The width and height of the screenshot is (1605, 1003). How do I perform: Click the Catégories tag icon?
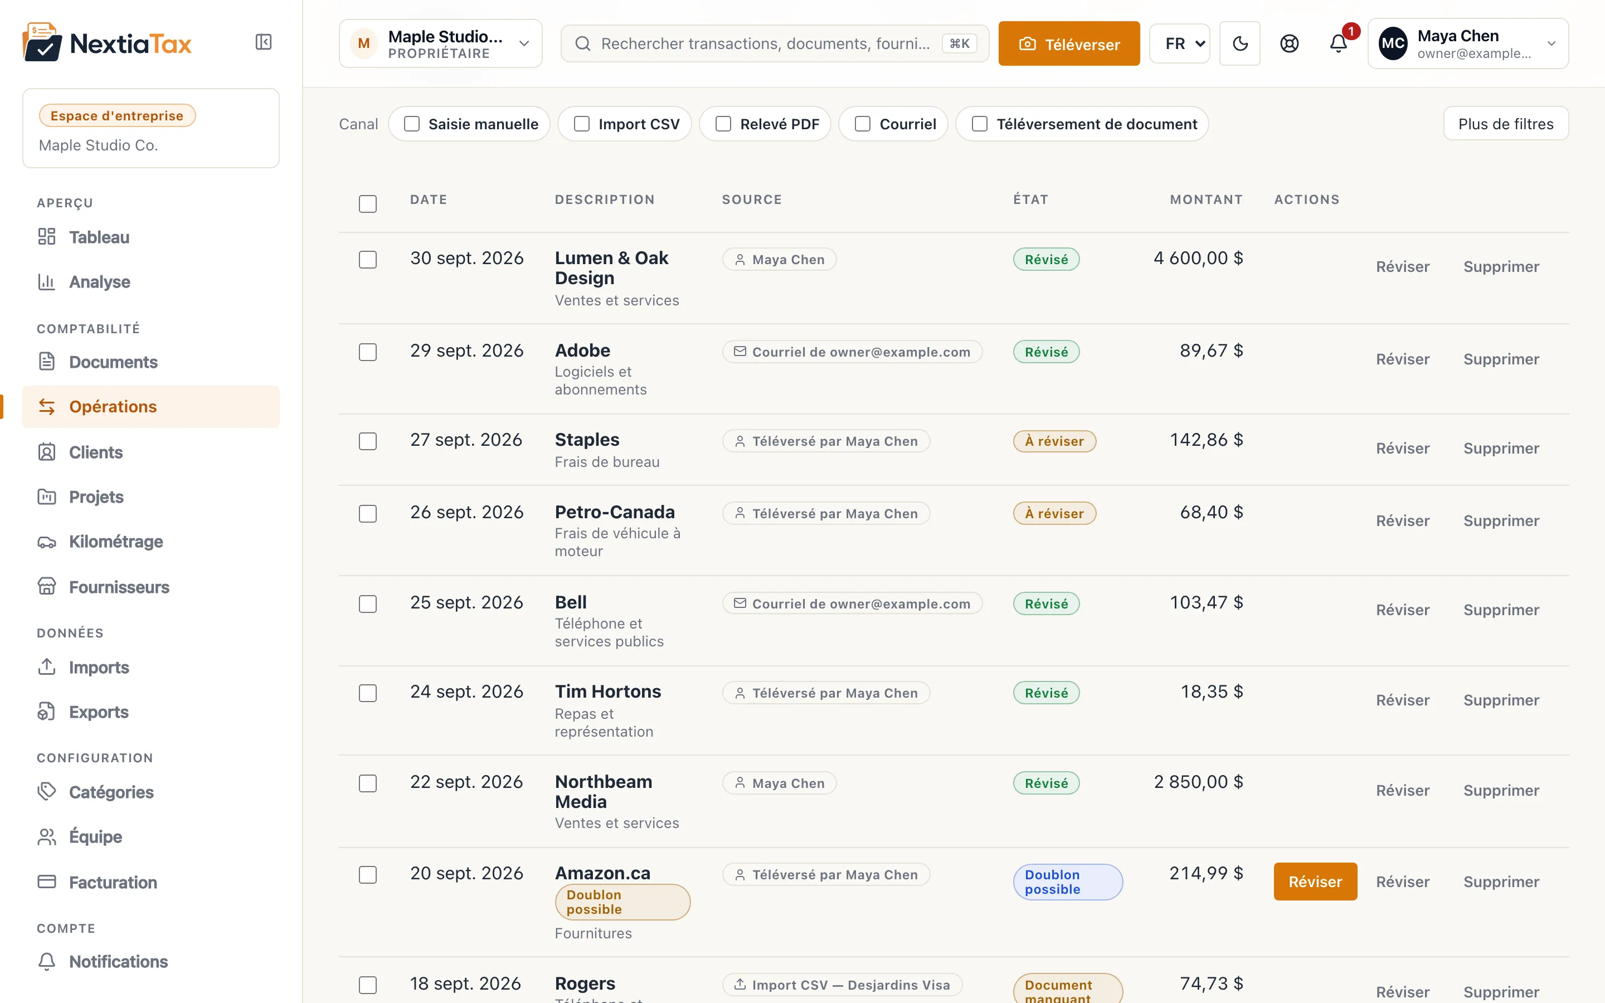tap(46, 791)
